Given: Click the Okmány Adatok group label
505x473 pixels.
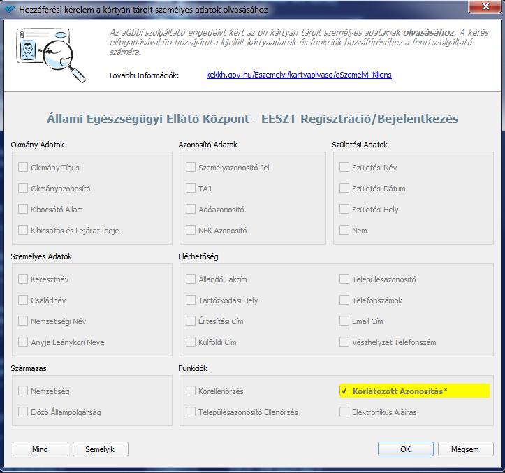Looking at the screenshot, I should pyautogui.click(x=37, y=145).
